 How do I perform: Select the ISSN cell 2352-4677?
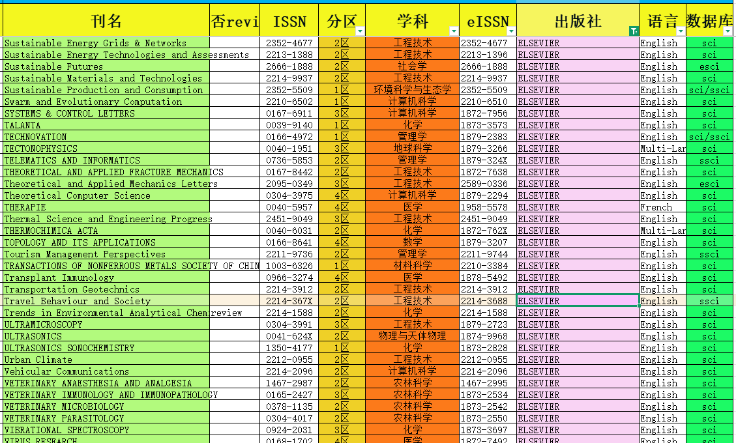coord(289,43)
